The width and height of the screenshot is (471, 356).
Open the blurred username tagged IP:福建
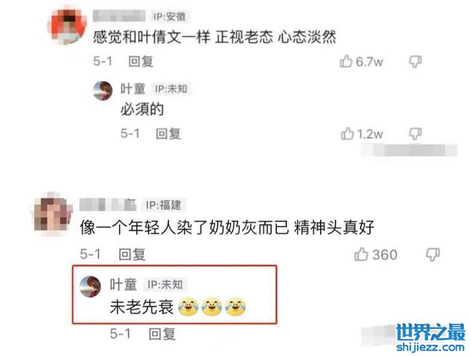tap(108, 205)
